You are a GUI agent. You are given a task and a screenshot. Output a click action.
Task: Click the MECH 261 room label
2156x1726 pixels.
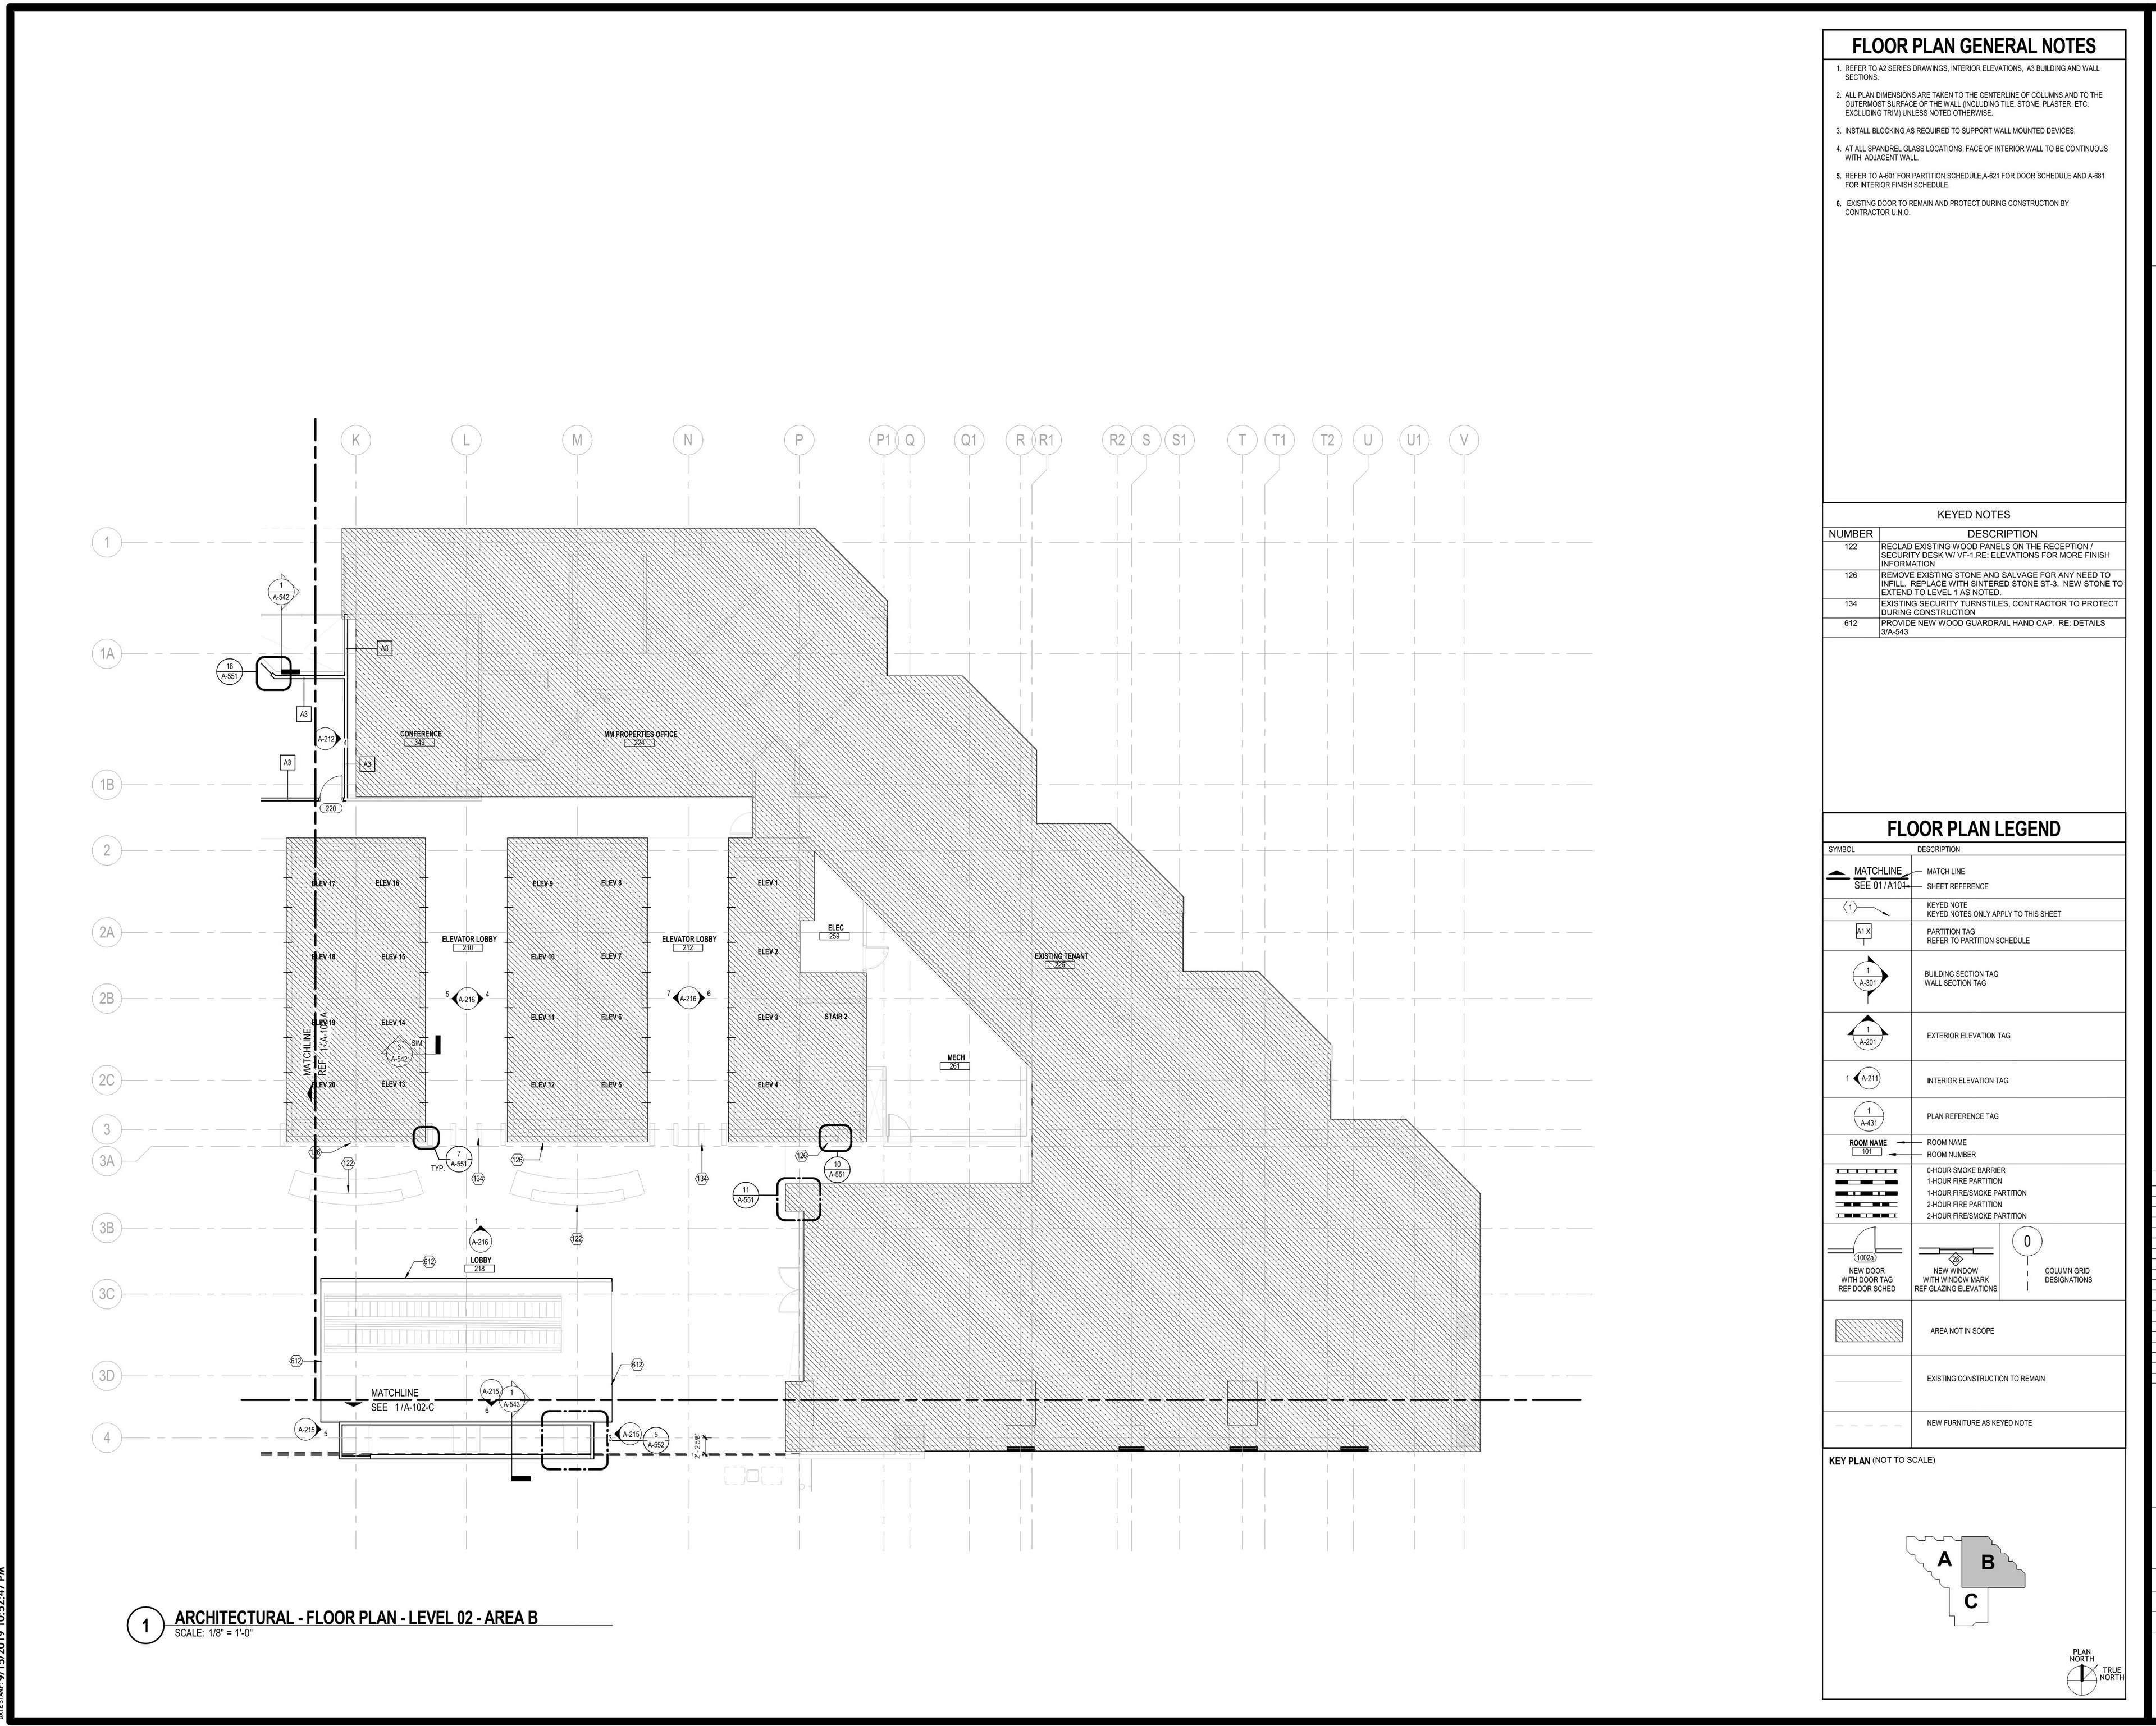pyautogui.click(x=956, y=1061)
